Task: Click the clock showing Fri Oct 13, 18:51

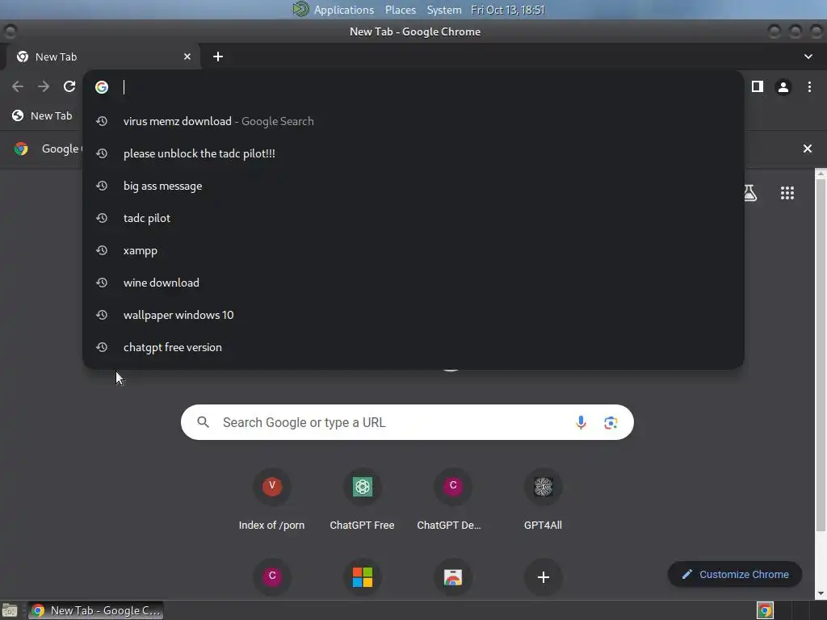Action: [x=507, y=10]
